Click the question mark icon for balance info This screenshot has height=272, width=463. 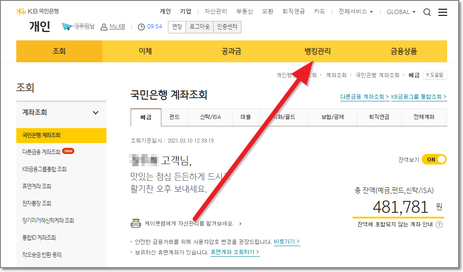pyautogui.click(x=439, y=225)
